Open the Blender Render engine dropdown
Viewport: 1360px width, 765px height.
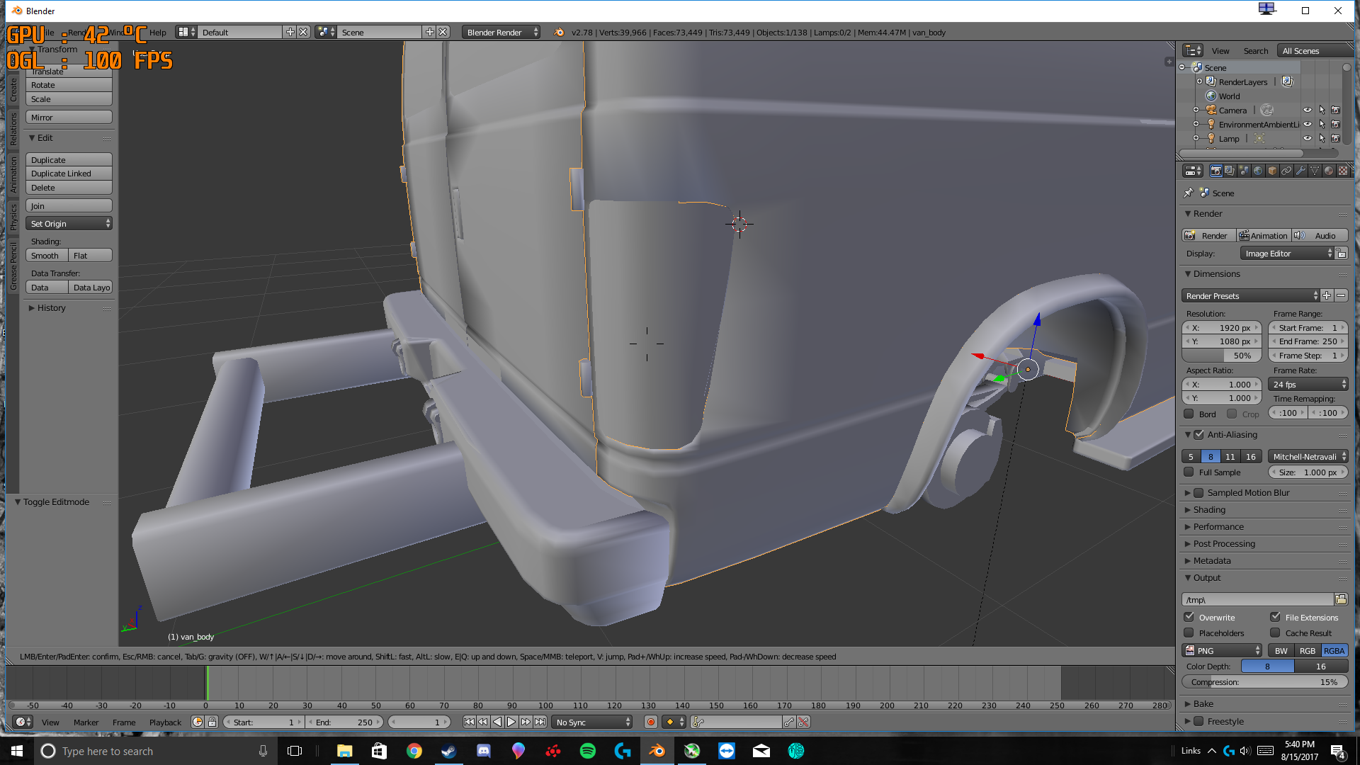coord(500,32)
